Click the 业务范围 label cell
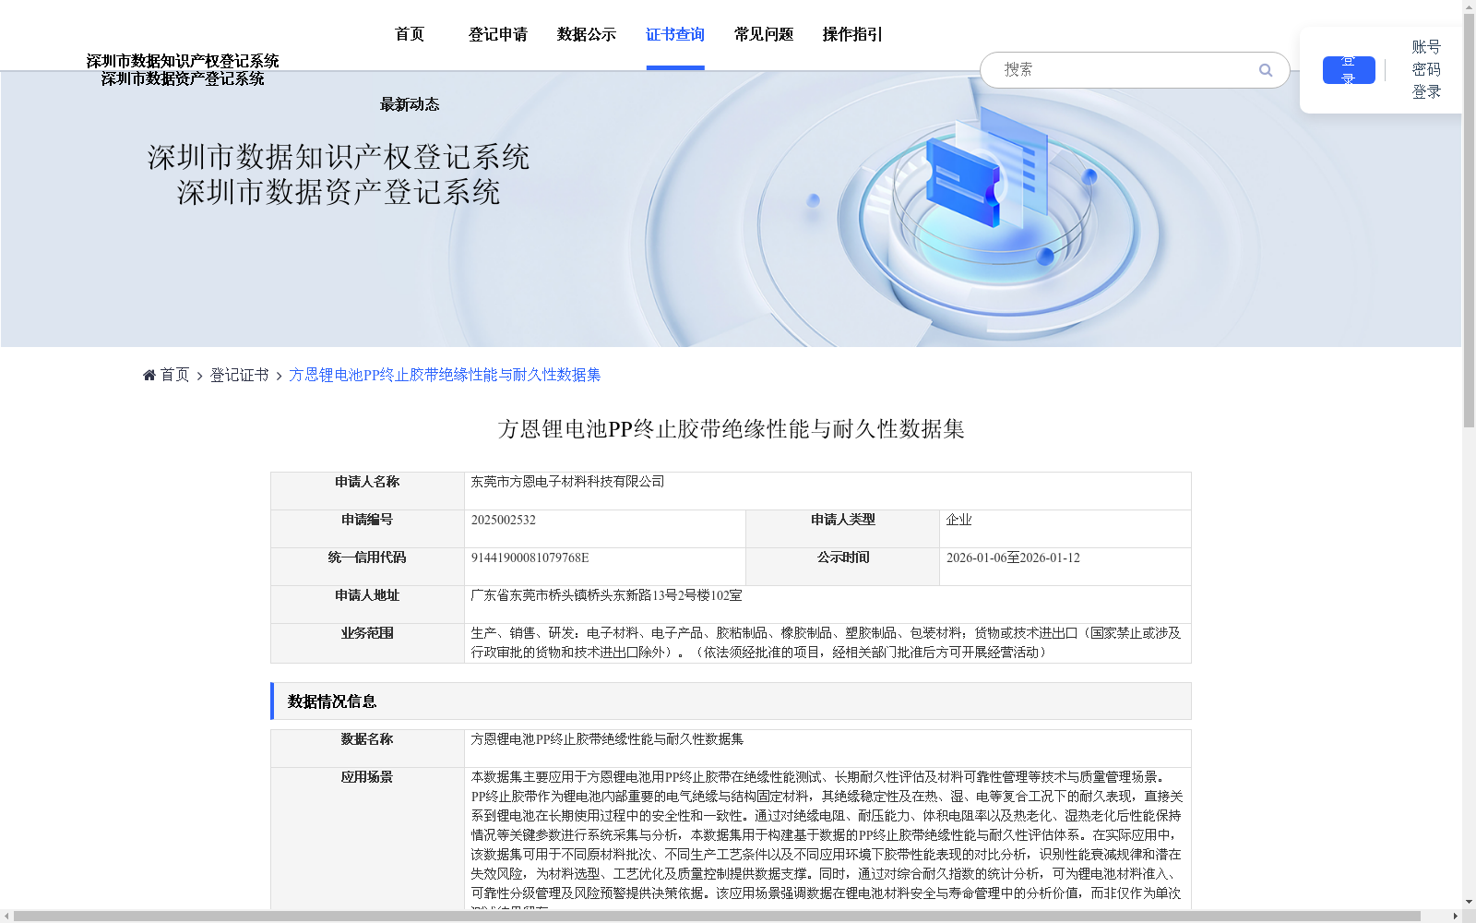1476x923 pixels. click(x=367, y=643)
